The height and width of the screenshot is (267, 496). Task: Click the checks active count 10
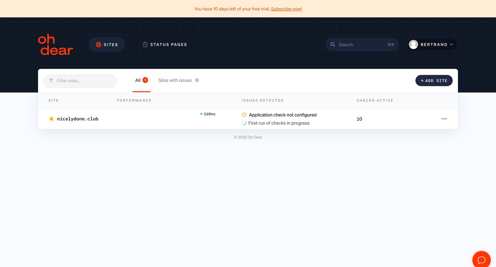(359, 119)
